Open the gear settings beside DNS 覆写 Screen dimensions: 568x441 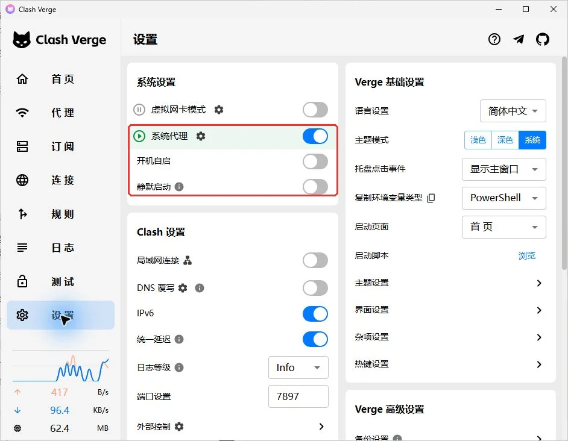click(183, 288)
